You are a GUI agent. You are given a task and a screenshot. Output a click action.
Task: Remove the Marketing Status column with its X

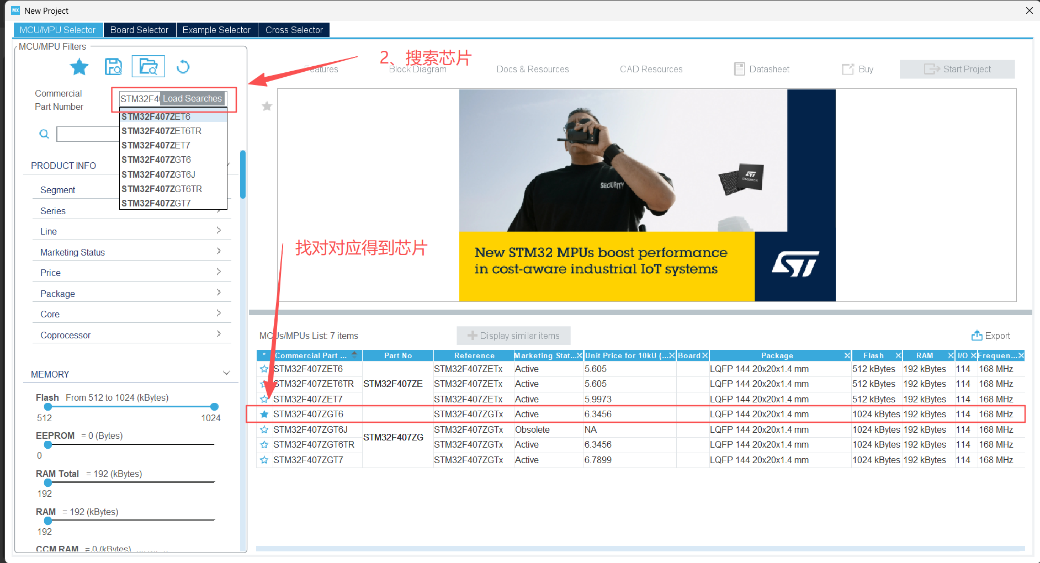(579, 355)
